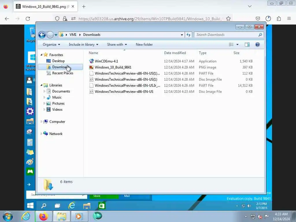The image size is (296, 222).
Task: Toggle the preview pane icon
Action: point(247,45)
